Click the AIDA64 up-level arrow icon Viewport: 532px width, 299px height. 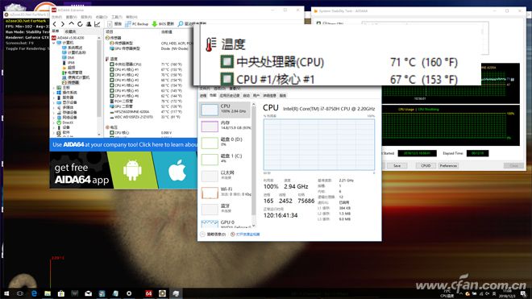coord(71,23)
